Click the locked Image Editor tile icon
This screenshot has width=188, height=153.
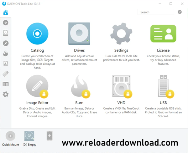[37, 86]
